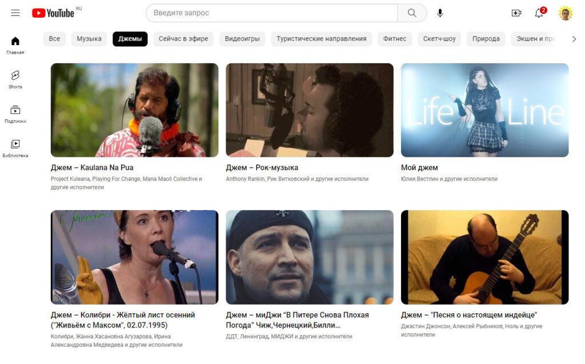
Task: Open the guitarist thumbnail
Action: pyautogui.click(x=484, y=257)
